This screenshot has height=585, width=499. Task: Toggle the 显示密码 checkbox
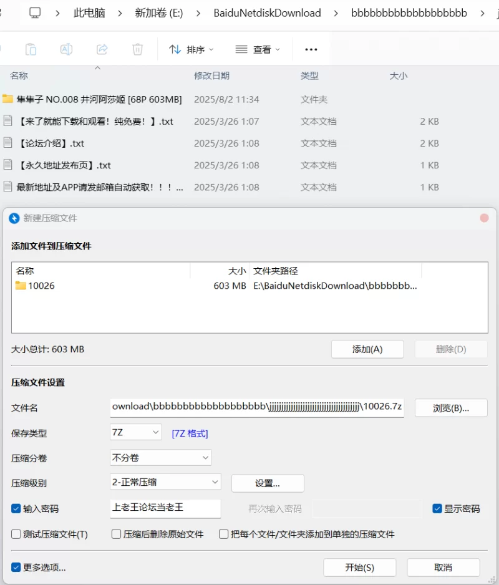coord(437,508)
